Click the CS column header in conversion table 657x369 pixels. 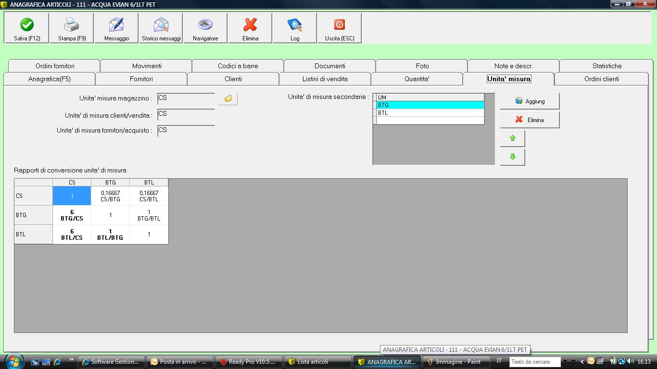click(72, 183)
